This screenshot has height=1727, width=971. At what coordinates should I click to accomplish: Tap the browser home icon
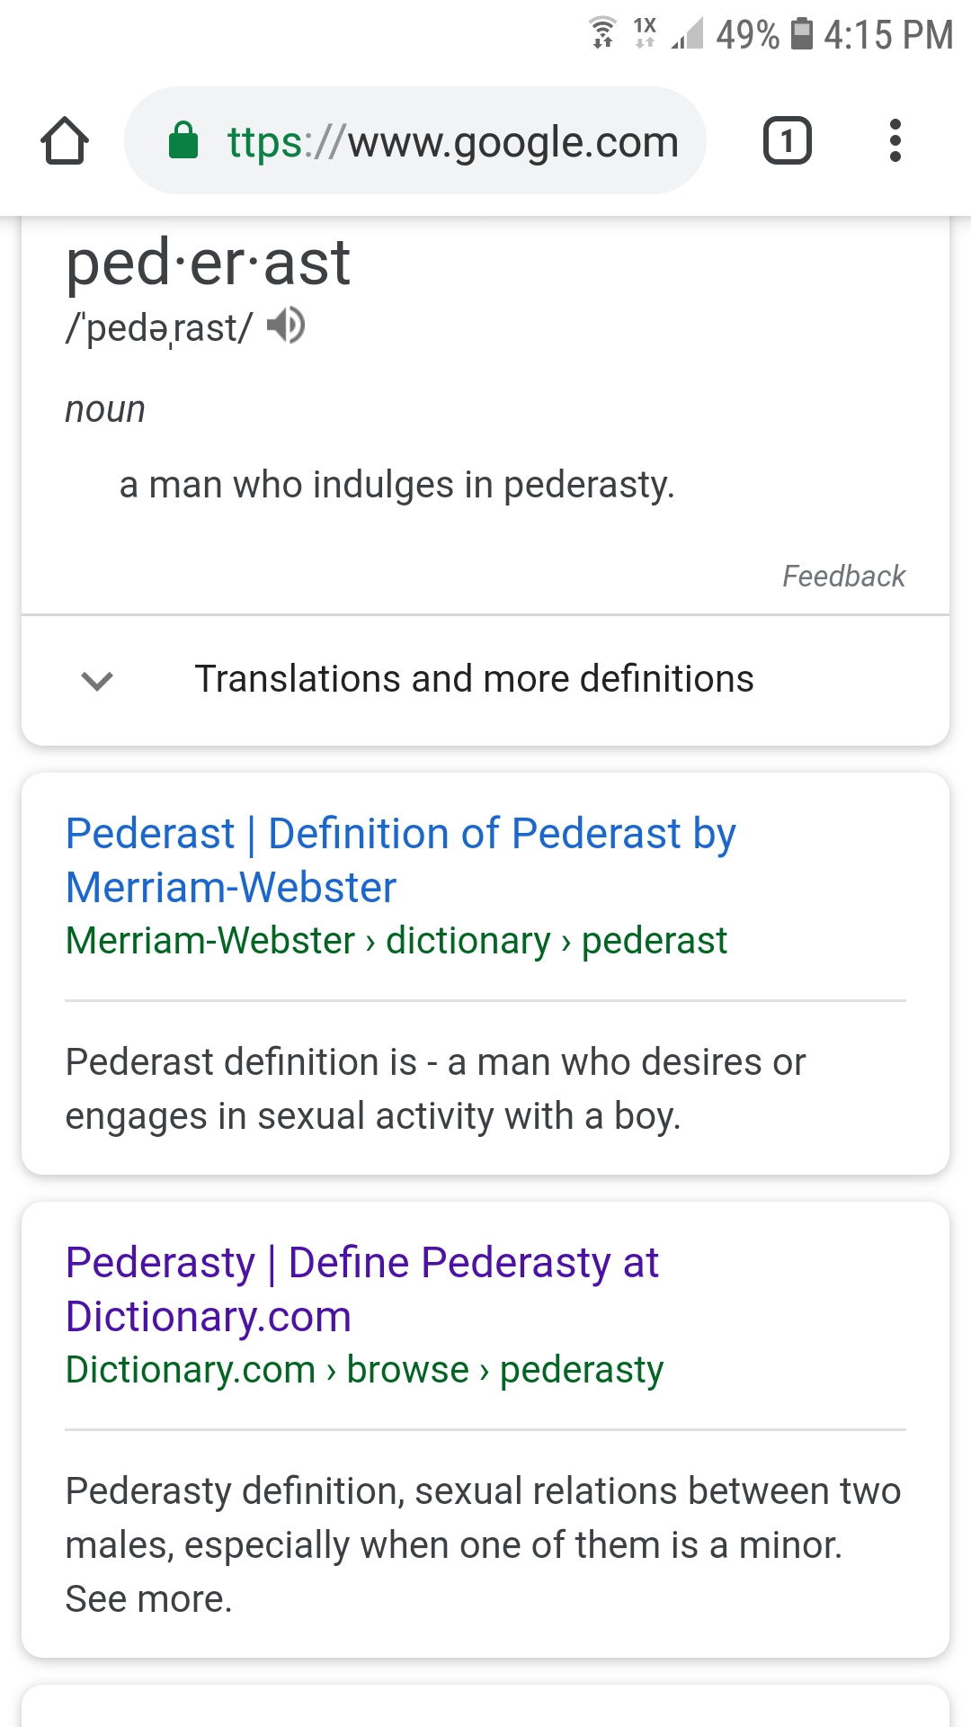(65, 141)
